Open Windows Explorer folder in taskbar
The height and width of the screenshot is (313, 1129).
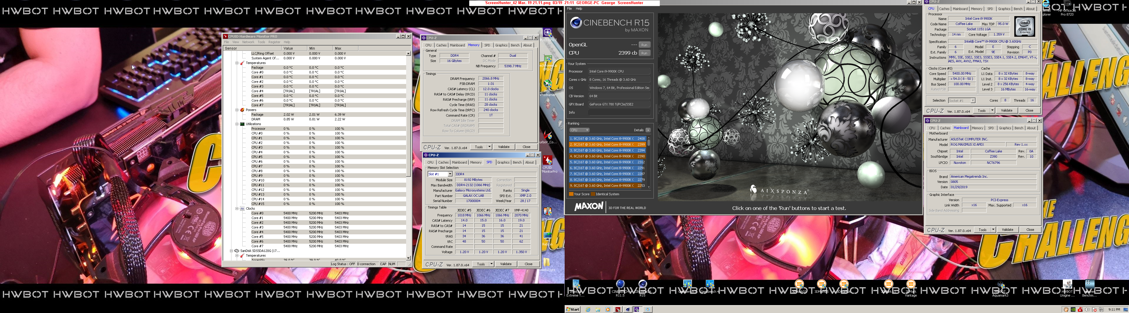(598, 309)
